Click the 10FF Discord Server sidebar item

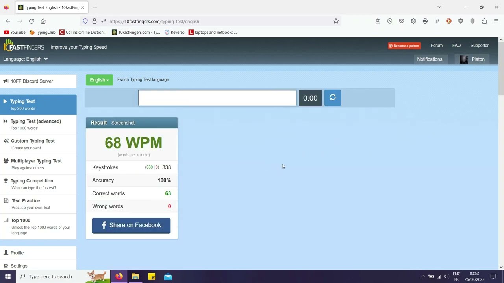(38, 81)
